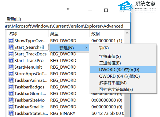Click the TaskbarSizeMo value icon
This screenshot has height=117, width=160.
click(11, 100)
